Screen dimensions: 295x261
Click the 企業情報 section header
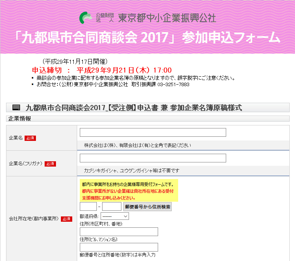coord(20,119)
